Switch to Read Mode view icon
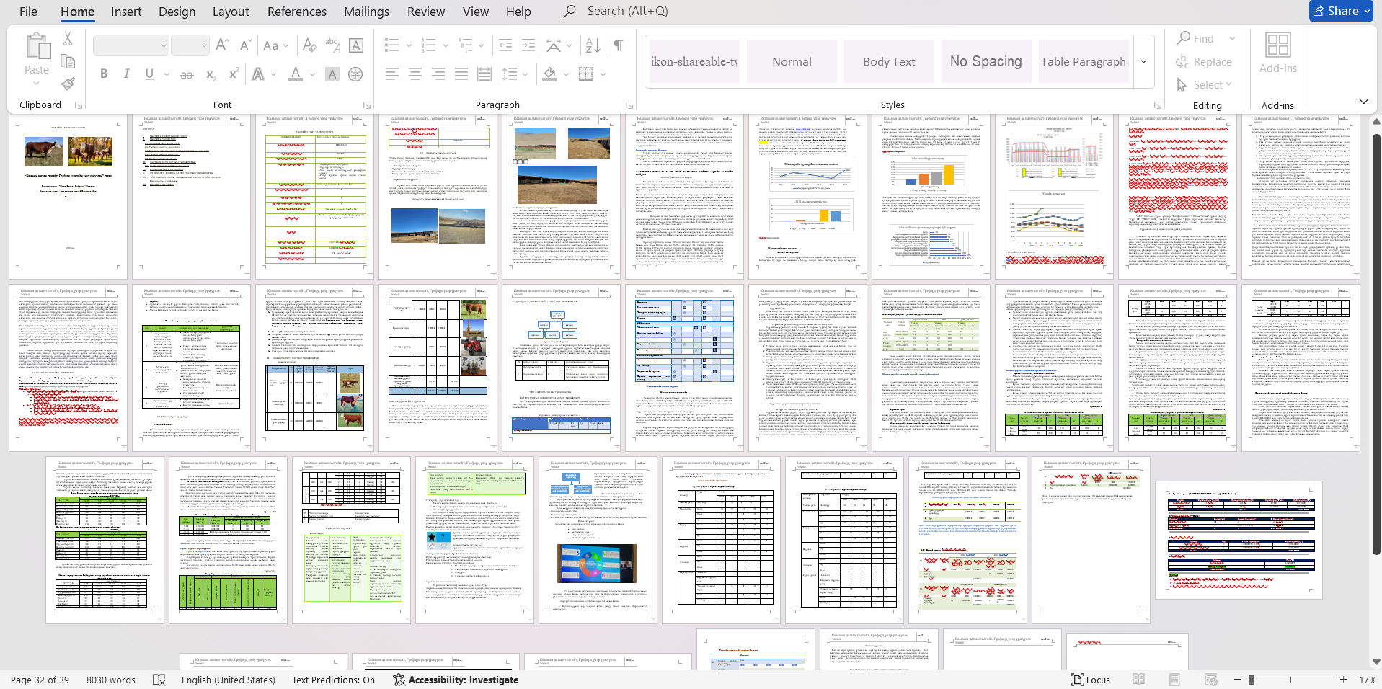This screenshot has height=689, width=1382. [1139, 680]
